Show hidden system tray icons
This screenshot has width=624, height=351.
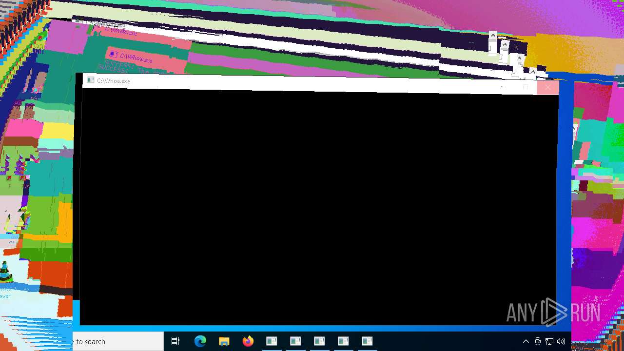526,341
